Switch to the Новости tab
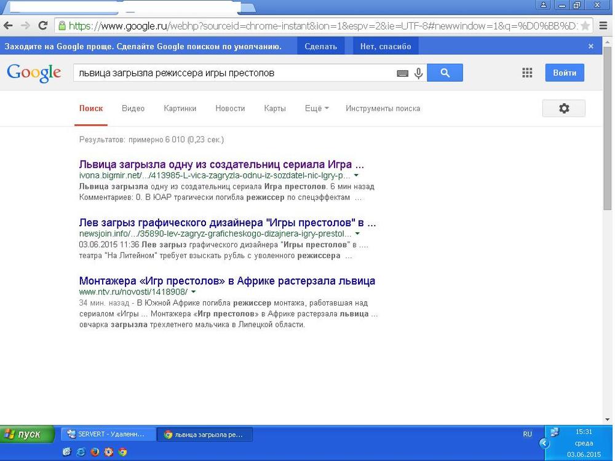The width and height of the screenshot is (615, 461). (230, 108)
